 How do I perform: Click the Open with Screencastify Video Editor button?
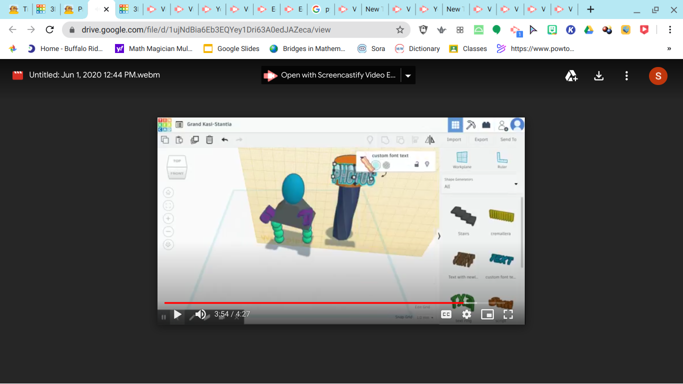click(x=331, y=75)
